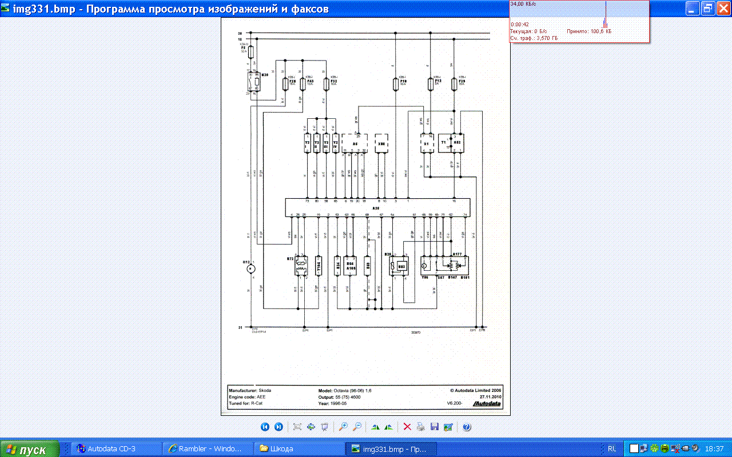The width and height of the screenshot is (732, 457).
Task: Go to the next image
Action: pos(279,427)
